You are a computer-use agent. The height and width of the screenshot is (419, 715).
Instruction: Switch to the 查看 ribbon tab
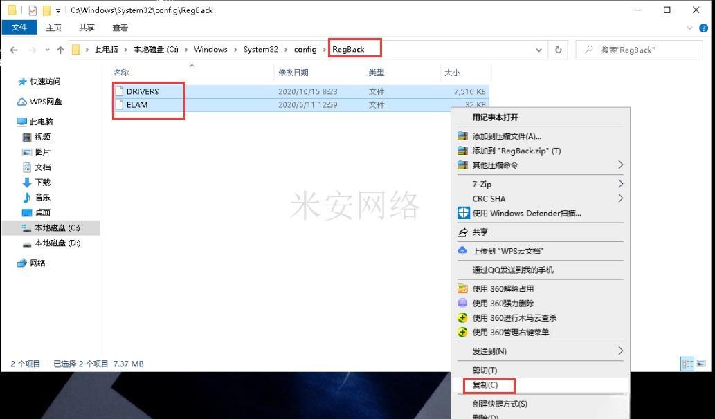(120, 28)
